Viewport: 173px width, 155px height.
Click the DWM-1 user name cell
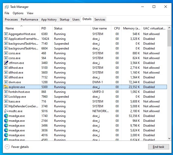click(x=98, y=82)
